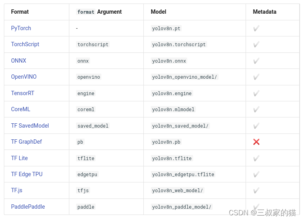Click the red cross for TF GraphDef
This screenshot has width=302, height=220.
coord(256,142)
